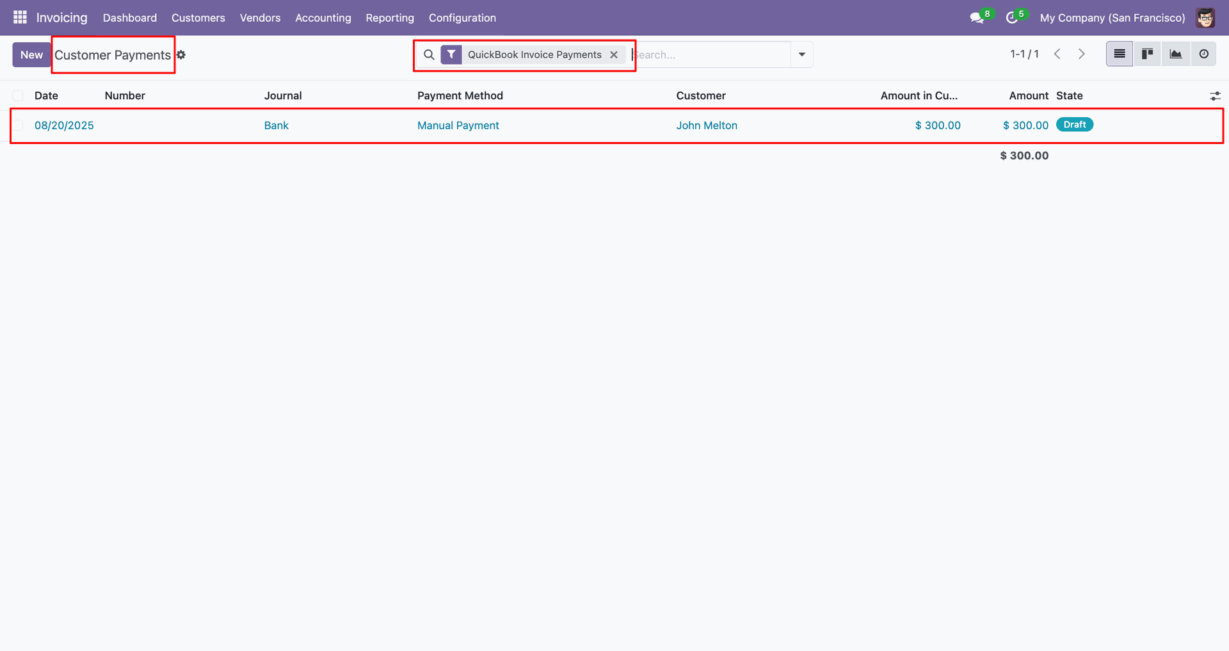This screenshot has width=1229, height=651.
Task: Open the Customers menu
Action: click(198, 18)
